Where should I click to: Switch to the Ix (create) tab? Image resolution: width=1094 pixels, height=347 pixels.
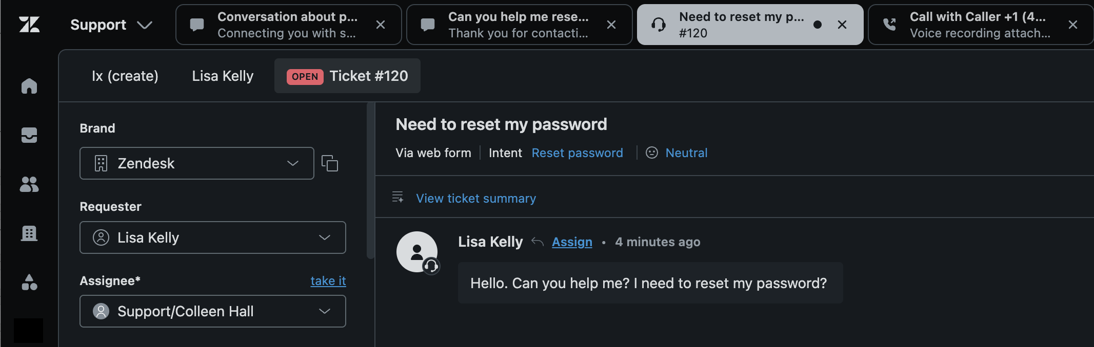click(125, 76)
